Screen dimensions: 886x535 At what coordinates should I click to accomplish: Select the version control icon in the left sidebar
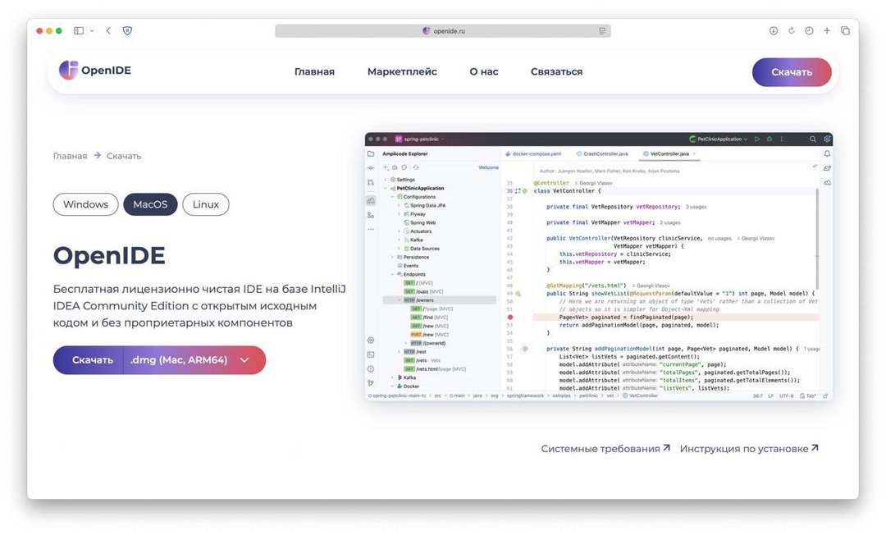click(x=371, y=181)
